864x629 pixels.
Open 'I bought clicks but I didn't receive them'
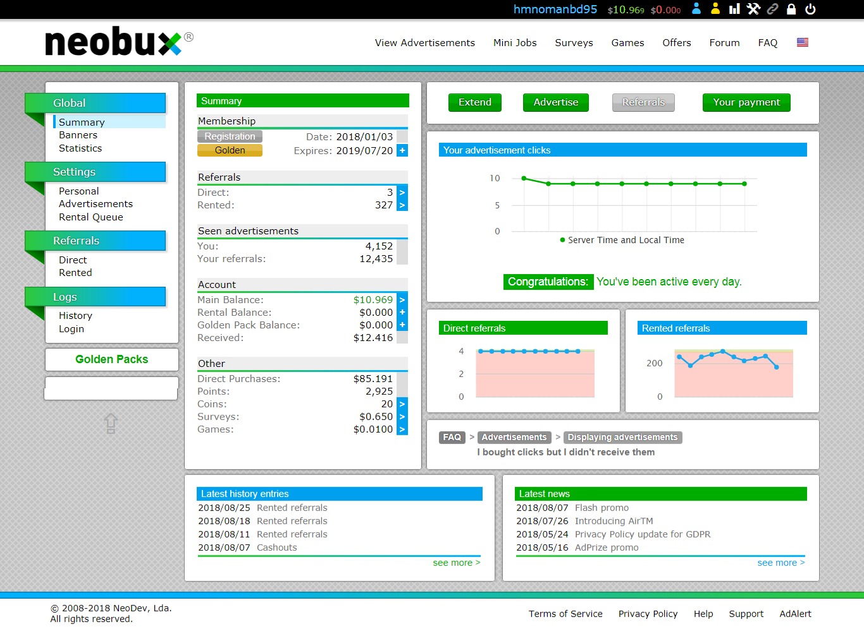click(x=566, y=452)
